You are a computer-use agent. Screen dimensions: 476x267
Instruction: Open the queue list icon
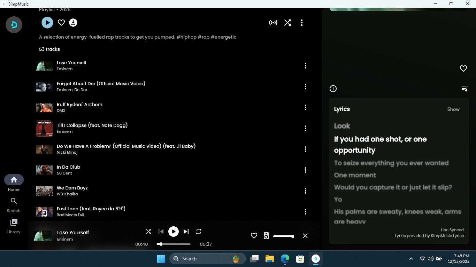(x=465, y=89)
